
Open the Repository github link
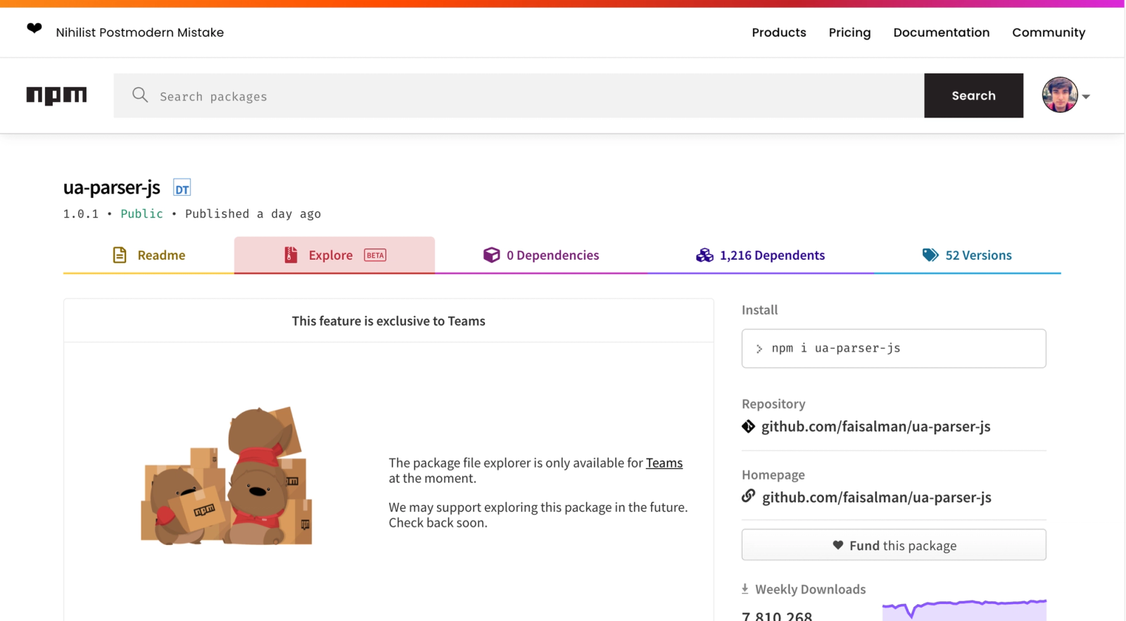(x=875, y=426)
